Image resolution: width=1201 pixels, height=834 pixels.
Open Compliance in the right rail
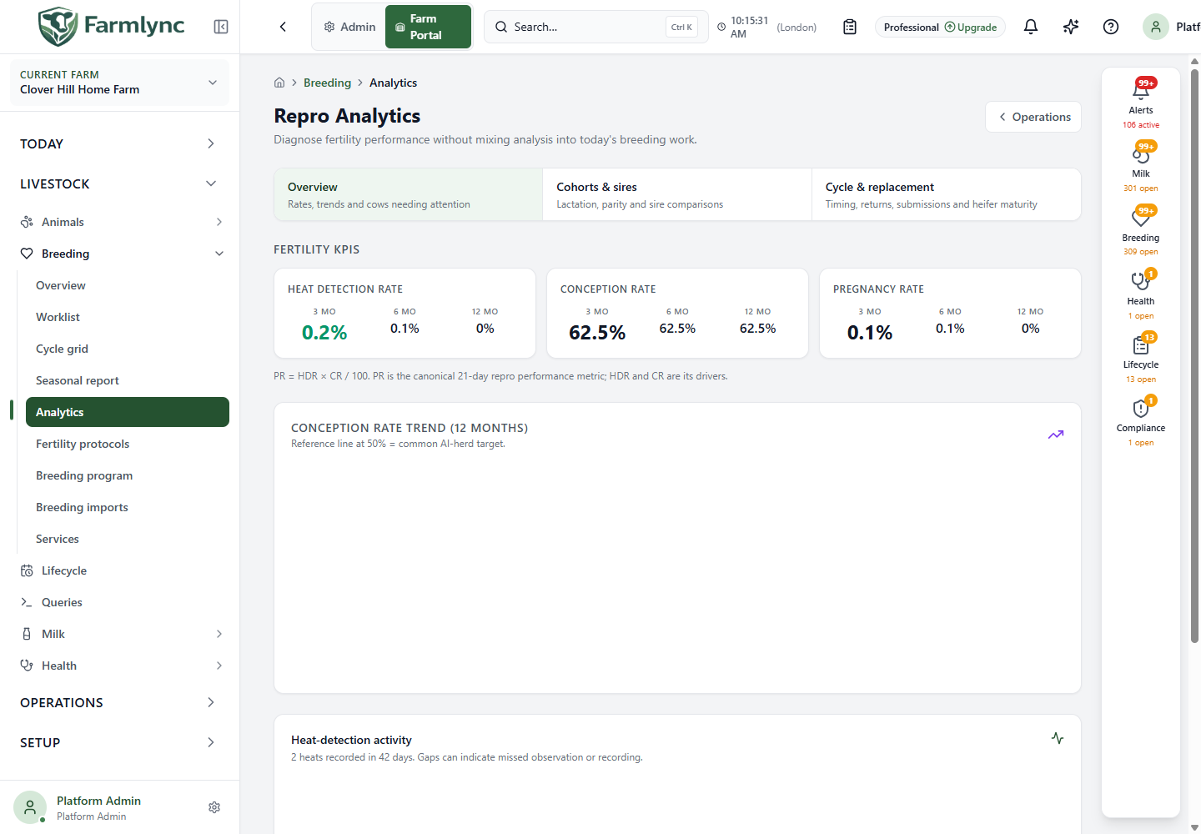point(1141,420)
